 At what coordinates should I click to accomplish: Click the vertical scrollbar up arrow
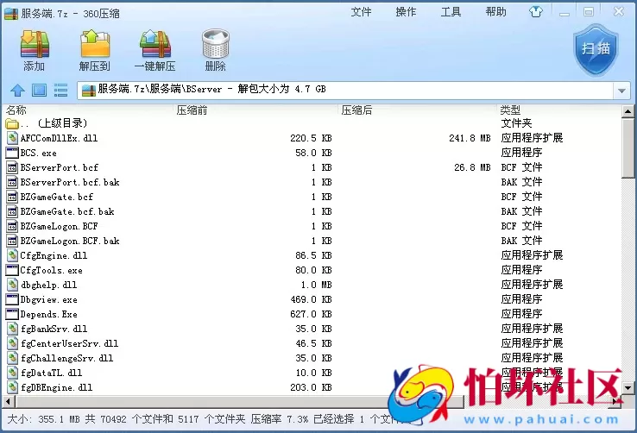tap(628, 110)
